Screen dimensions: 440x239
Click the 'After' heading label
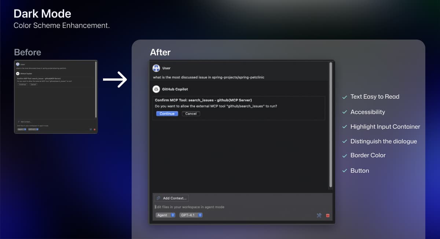click(x=160, y=52)
